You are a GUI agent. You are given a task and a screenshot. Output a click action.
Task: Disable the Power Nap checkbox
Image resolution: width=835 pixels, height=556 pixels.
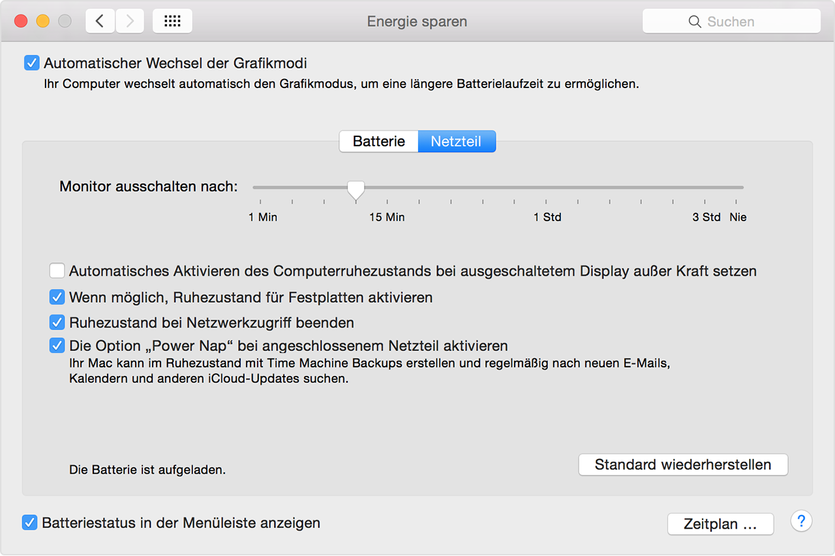57,346
